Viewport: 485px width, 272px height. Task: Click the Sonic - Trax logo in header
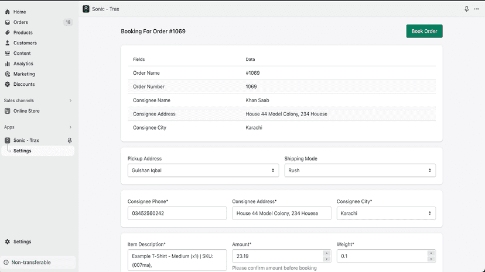[x=86, y=9]
